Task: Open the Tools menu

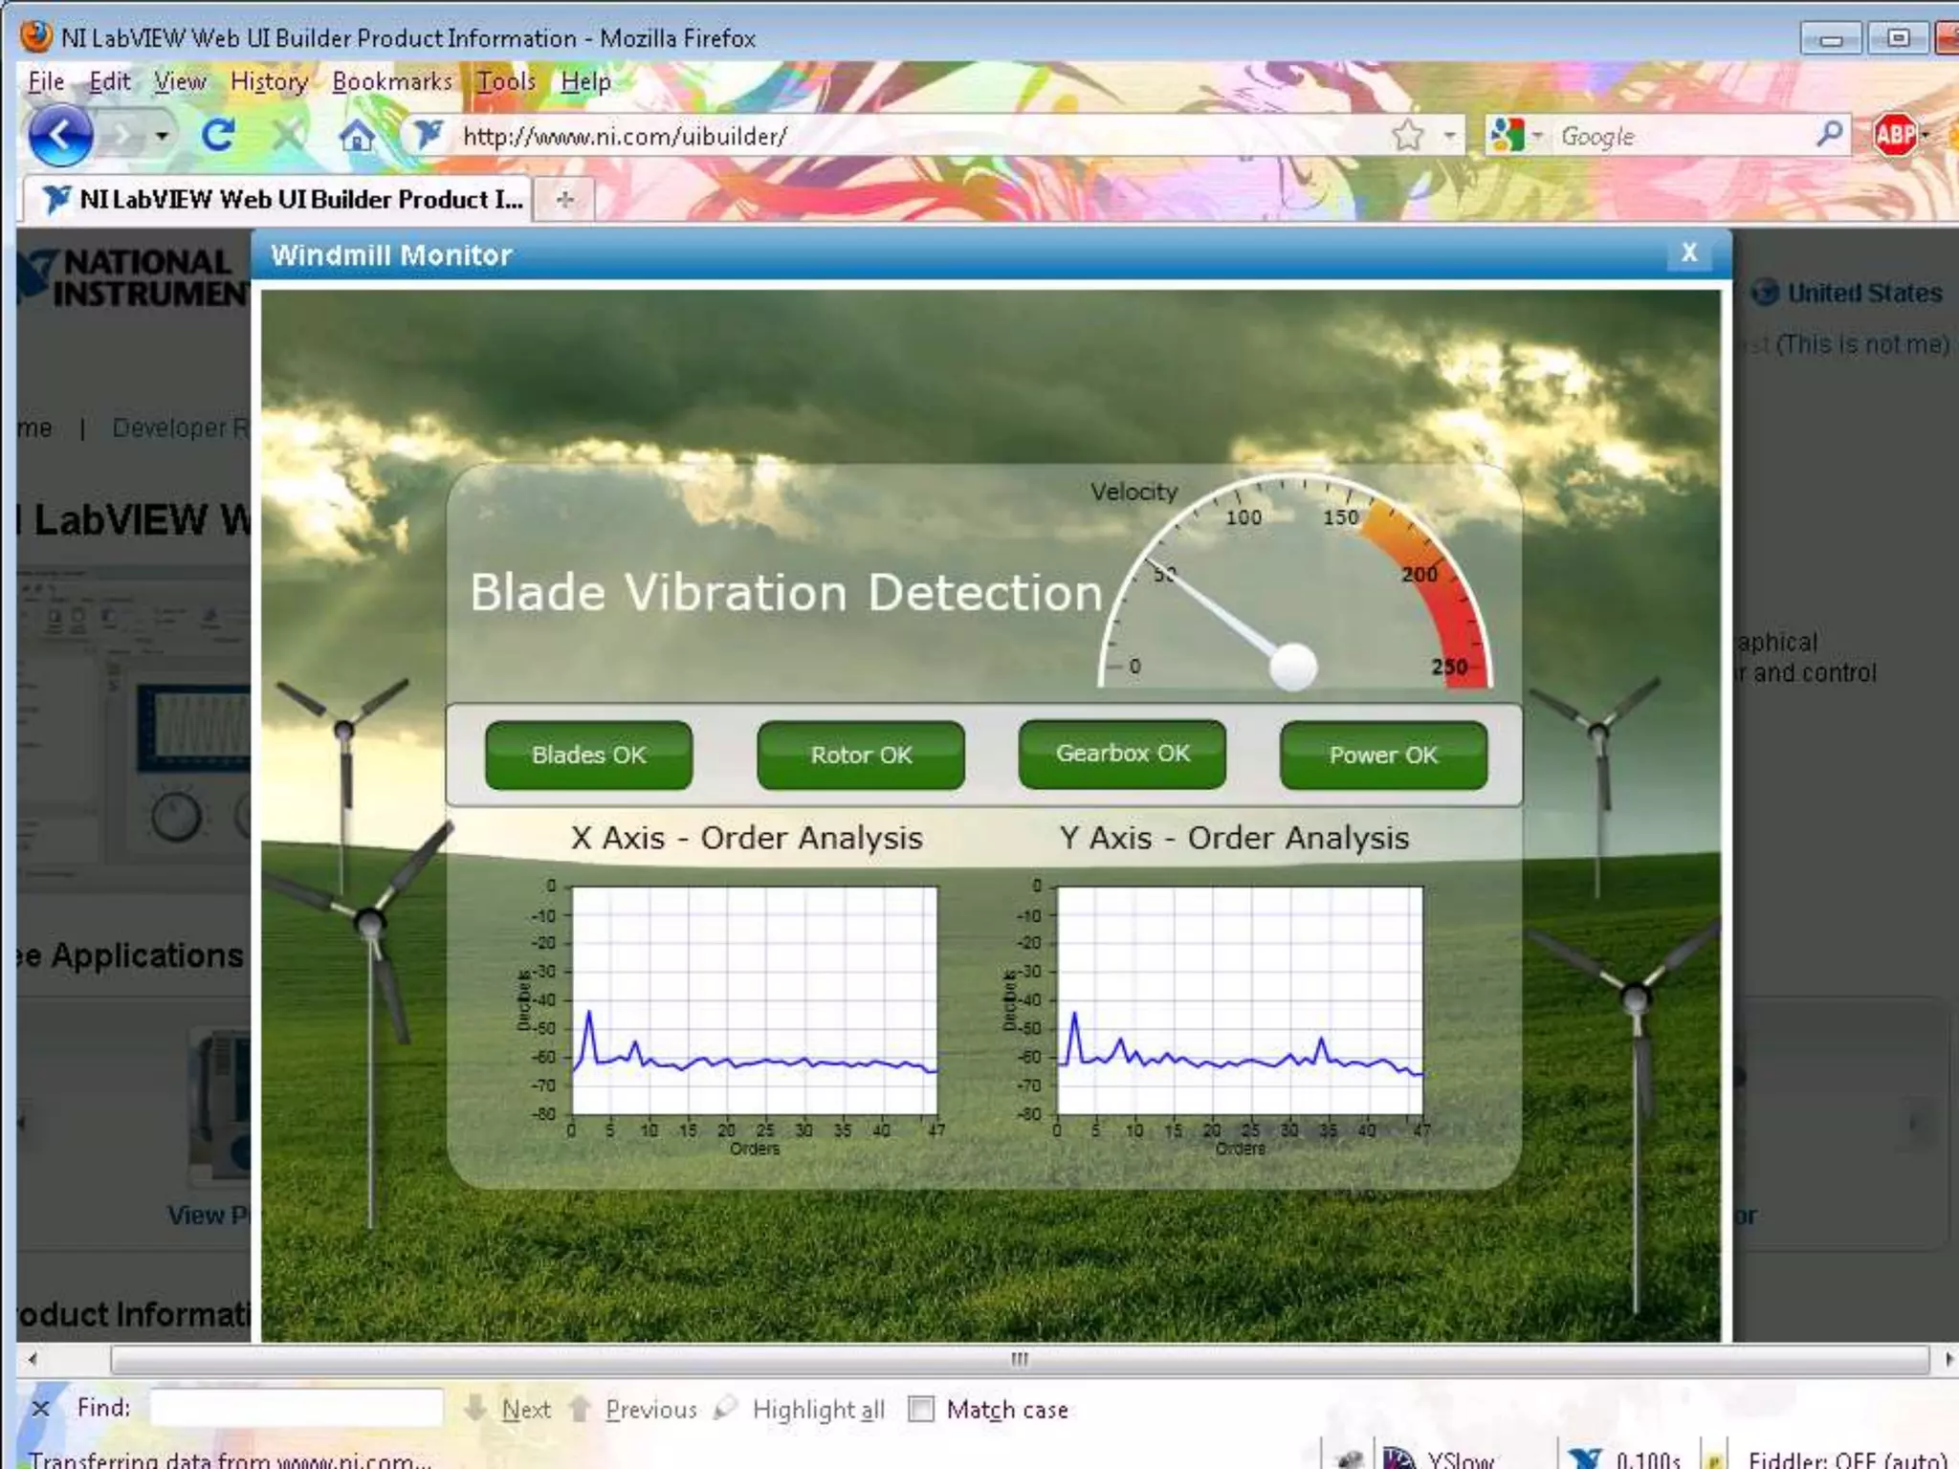Action: [506, 82]
